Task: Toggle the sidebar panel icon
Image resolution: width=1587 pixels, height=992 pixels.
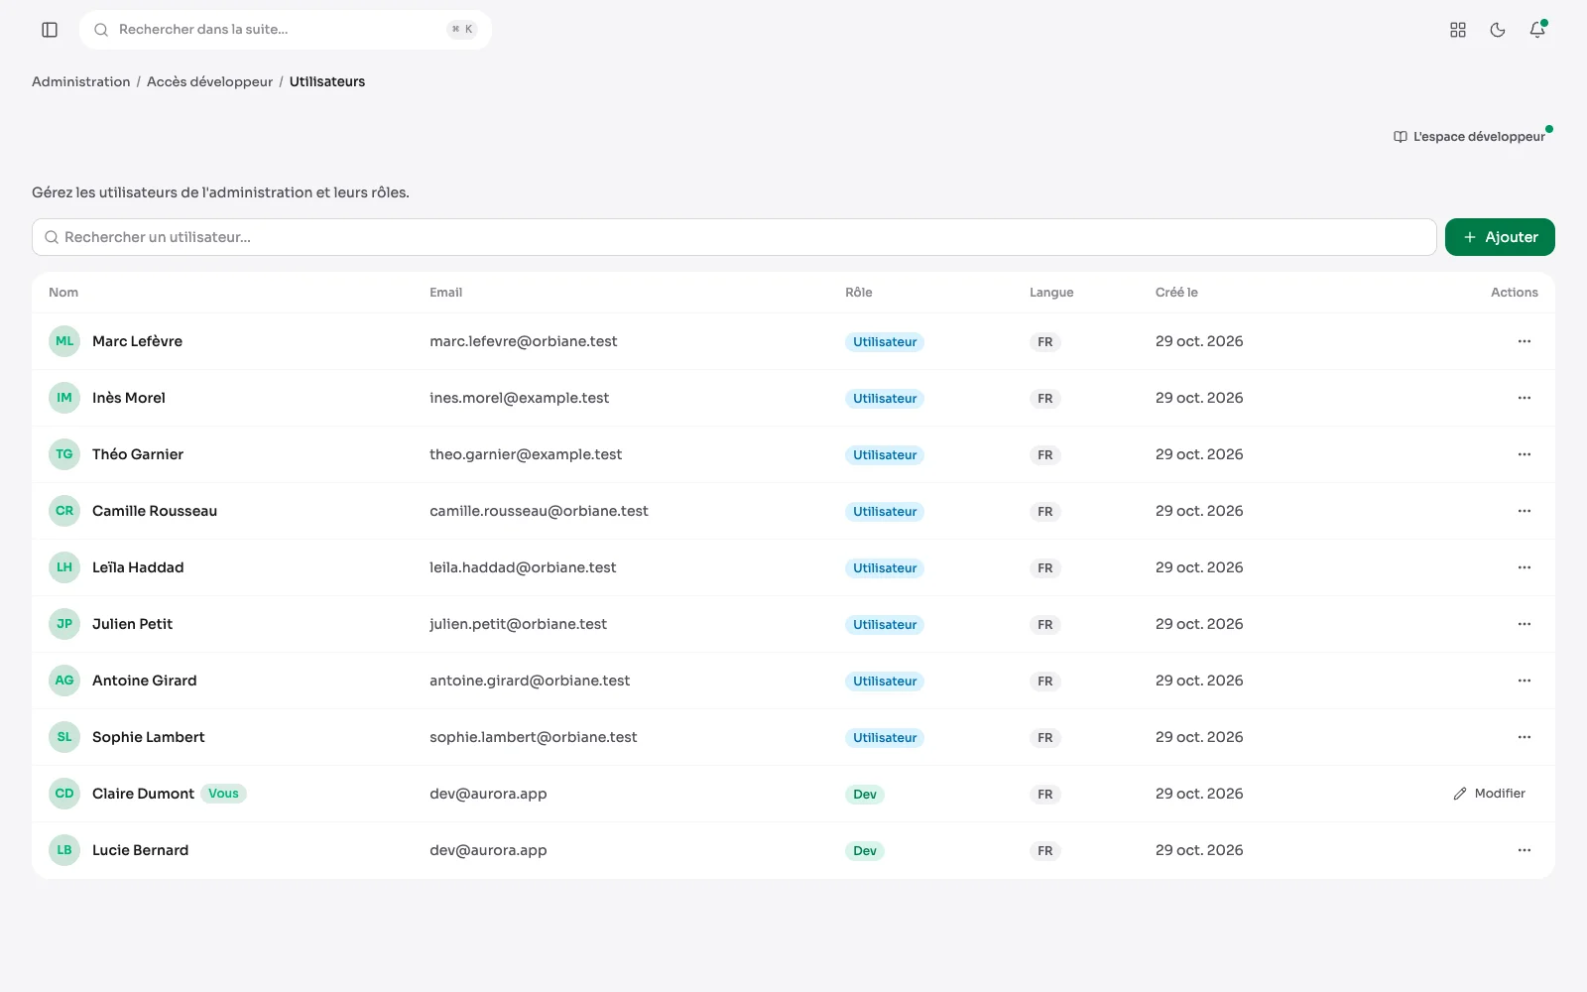Action: [50, 30]
